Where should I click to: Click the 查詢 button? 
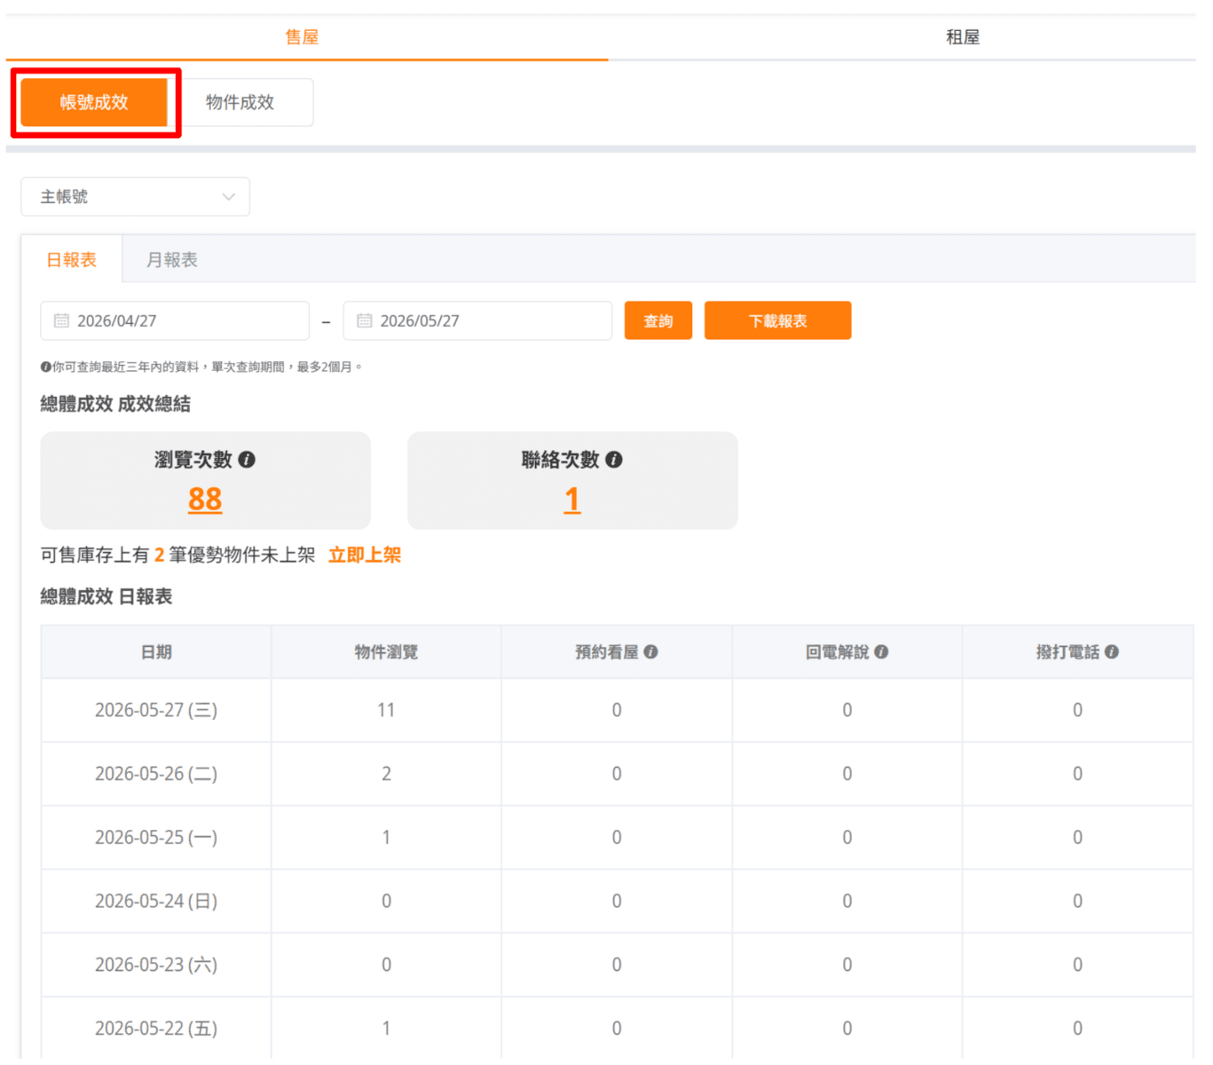(x=658, y=320)
